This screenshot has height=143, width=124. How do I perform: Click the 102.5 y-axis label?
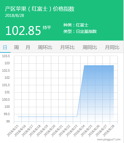pos(6,70)
